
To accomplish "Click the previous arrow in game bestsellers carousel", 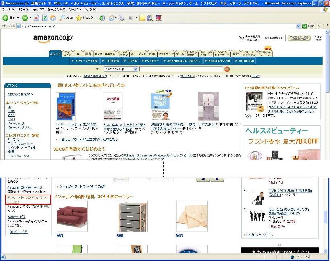I will point(203,179).
